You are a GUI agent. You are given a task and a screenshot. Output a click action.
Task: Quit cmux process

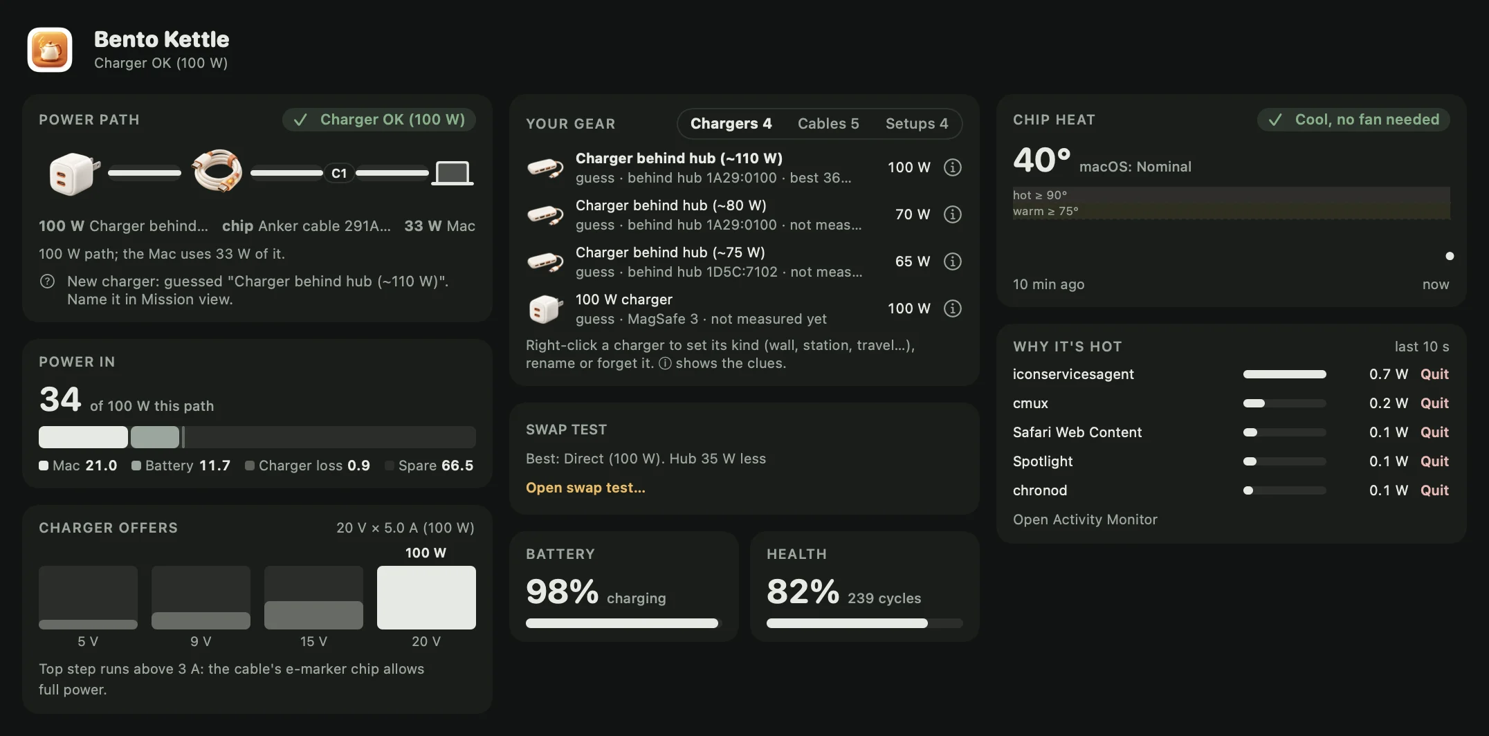tap(1434, 403)
